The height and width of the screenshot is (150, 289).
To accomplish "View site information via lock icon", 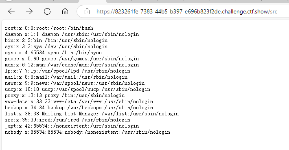I will tap(87, 11).
